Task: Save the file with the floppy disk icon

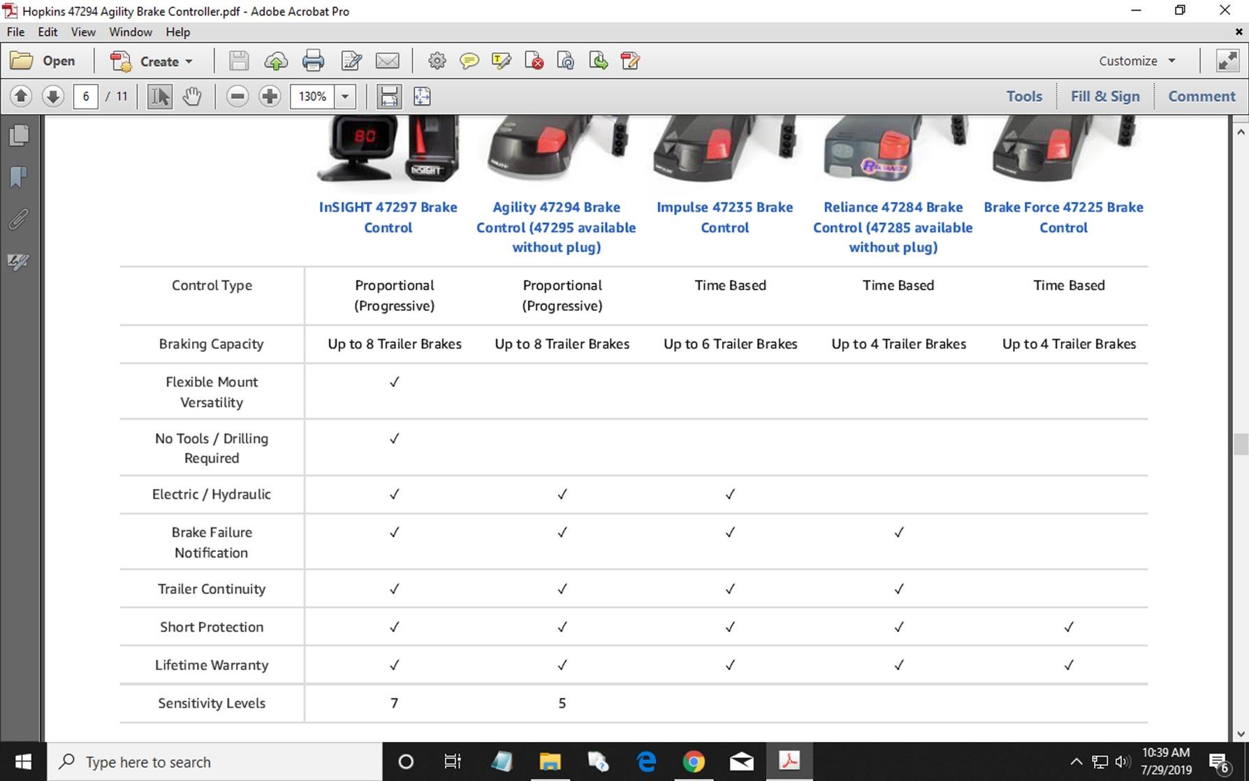Action: [239, 61]
